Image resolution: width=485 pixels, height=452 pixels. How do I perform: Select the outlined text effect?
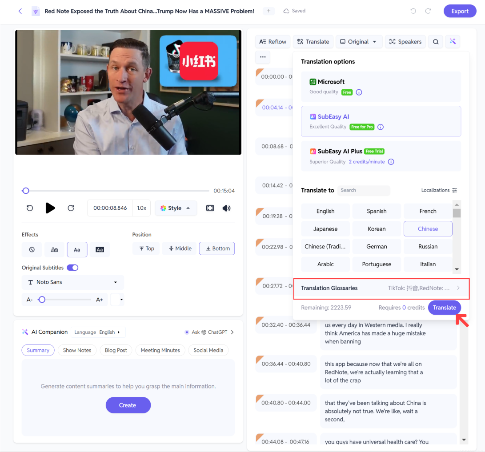(54, 249)
